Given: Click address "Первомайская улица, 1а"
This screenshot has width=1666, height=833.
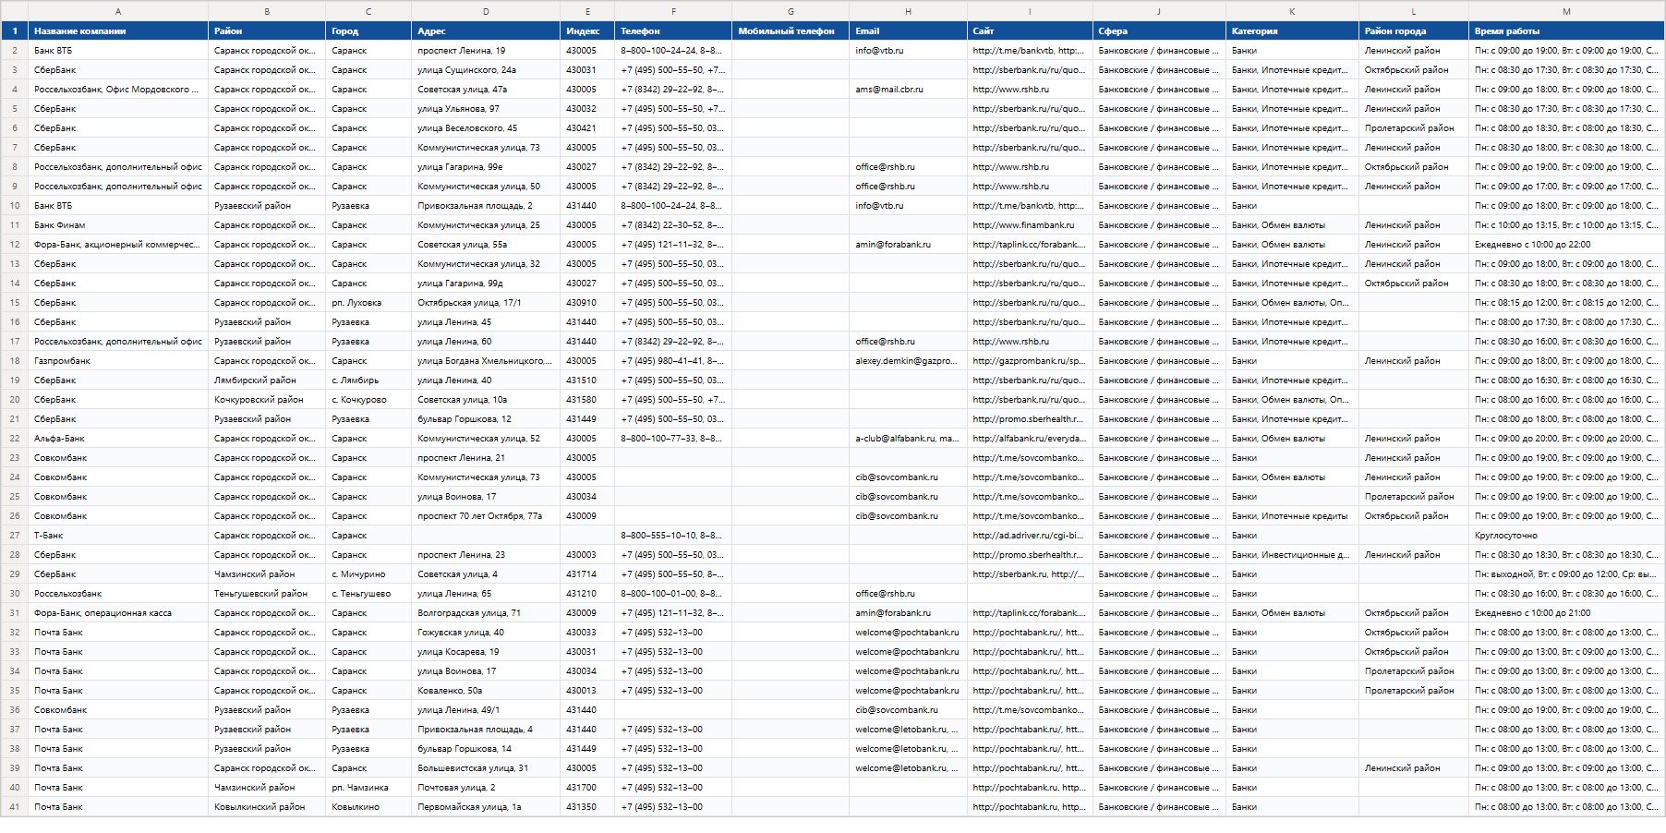Looking at the screenshot, I should [x=486, y=807].
